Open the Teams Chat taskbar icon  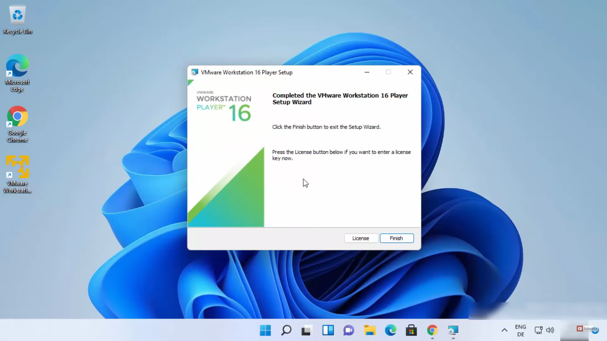(349, 330)
